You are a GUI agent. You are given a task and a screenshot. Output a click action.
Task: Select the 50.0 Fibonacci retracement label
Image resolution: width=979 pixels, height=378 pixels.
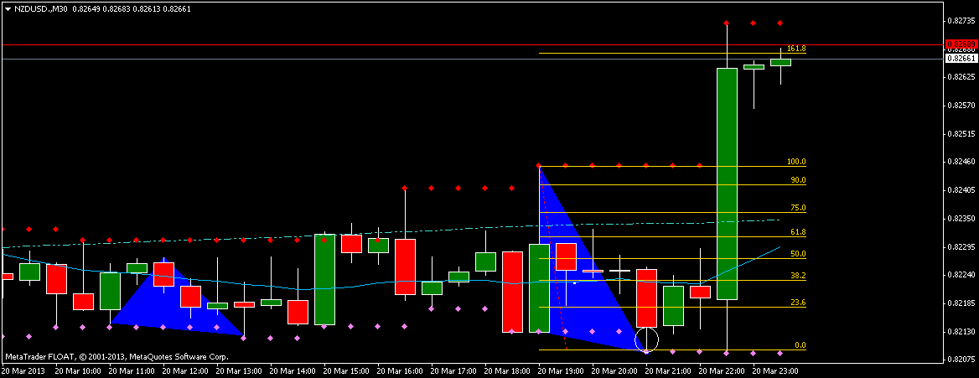pos(799,254)
